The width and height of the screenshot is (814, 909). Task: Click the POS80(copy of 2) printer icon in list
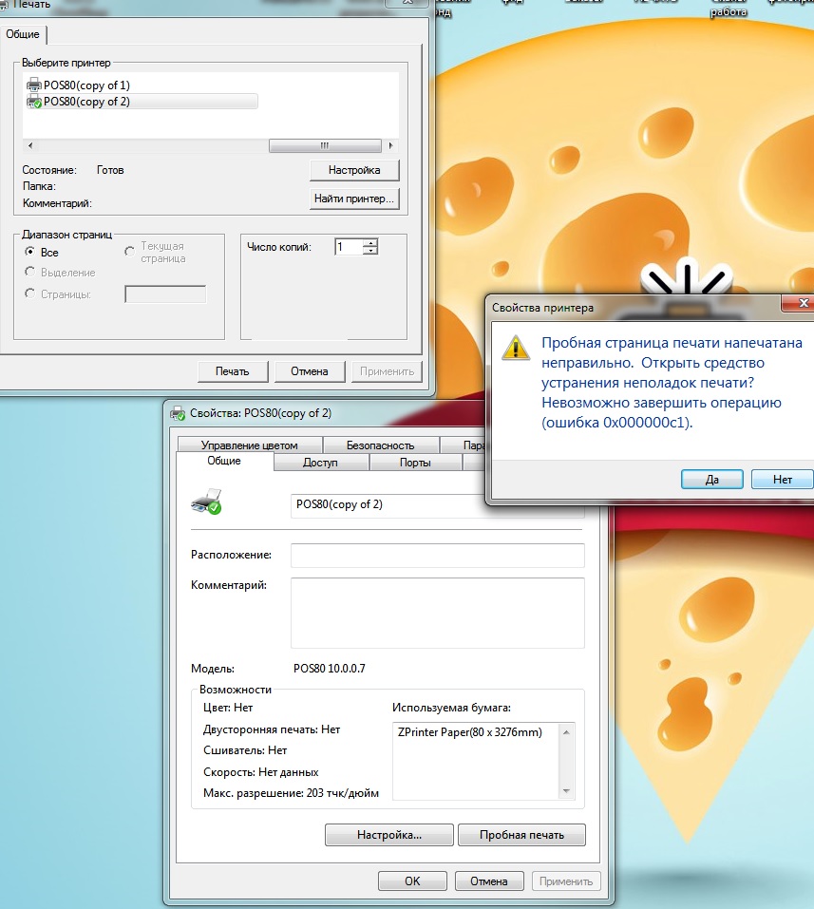pyautogui.click(x=34, y=102)
